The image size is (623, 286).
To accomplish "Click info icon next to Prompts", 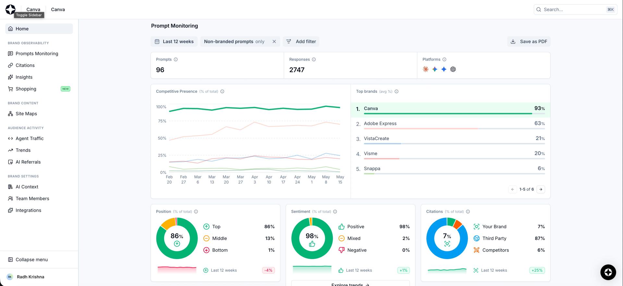I will coord(176,59).
